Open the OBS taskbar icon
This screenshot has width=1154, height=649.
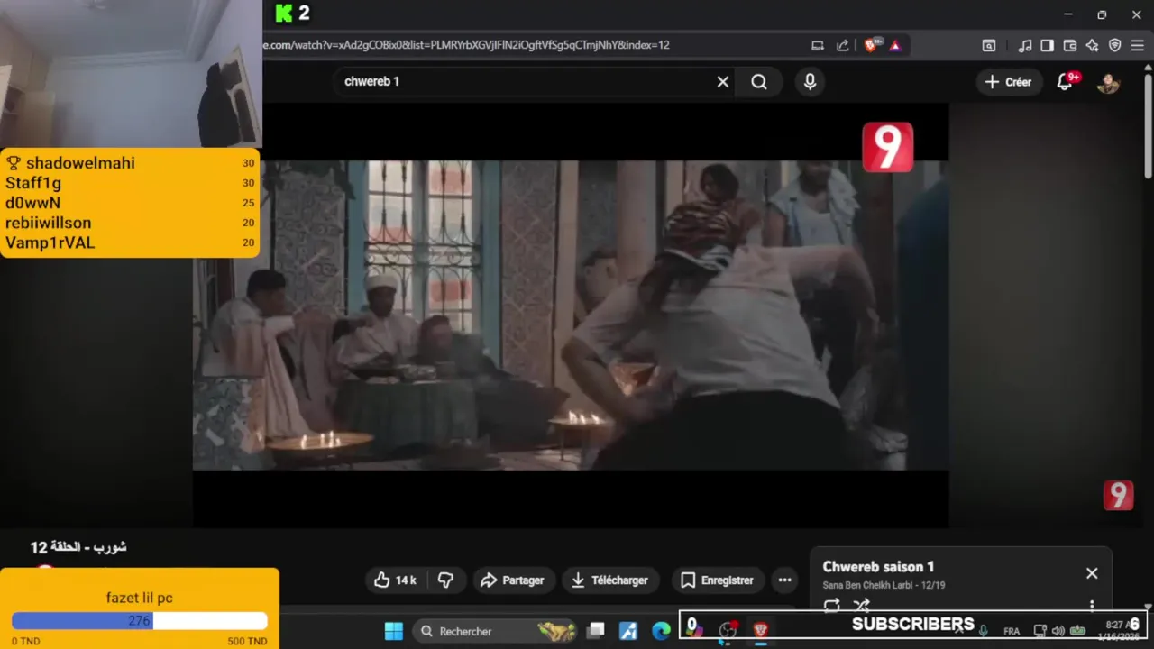coord(727,631)
